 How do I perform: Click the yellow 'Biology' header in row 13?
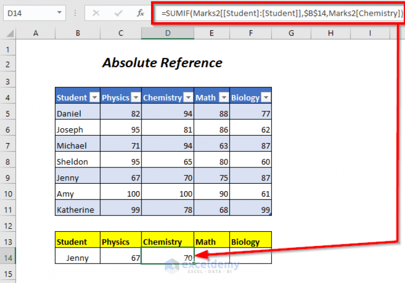pyautogui.click(x=250, y=240)
